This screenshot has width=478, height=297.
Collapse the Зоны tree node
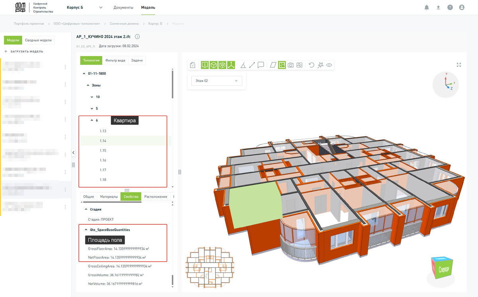88,85
